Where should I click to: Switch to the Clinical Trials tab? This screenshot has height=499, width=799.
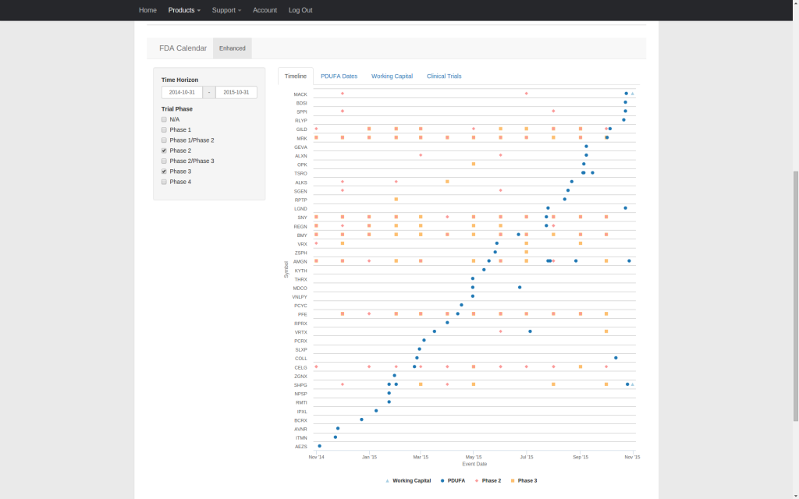coord(444,76)
